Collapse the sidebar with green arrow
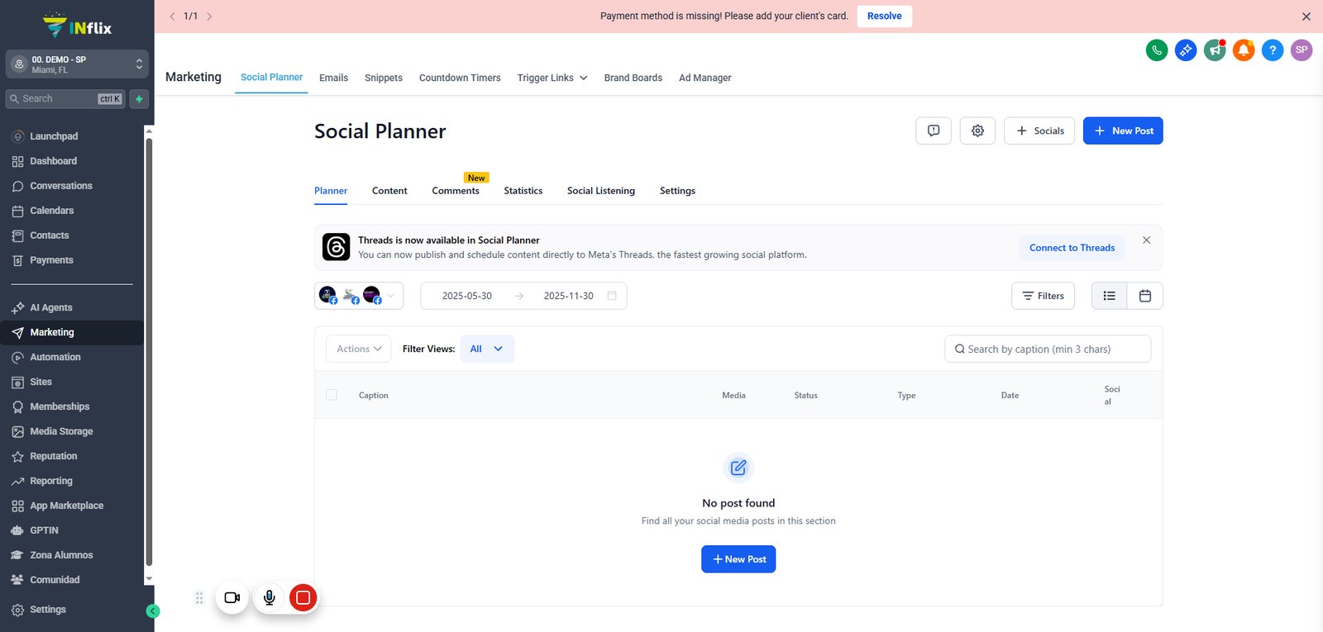The width and height of the screenshot is (1323, 632). [153, 611]
